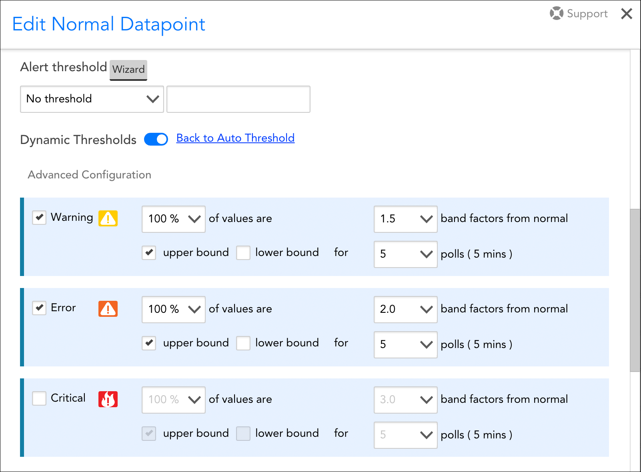Click the yellow Warning alert icon

[107, 218]
